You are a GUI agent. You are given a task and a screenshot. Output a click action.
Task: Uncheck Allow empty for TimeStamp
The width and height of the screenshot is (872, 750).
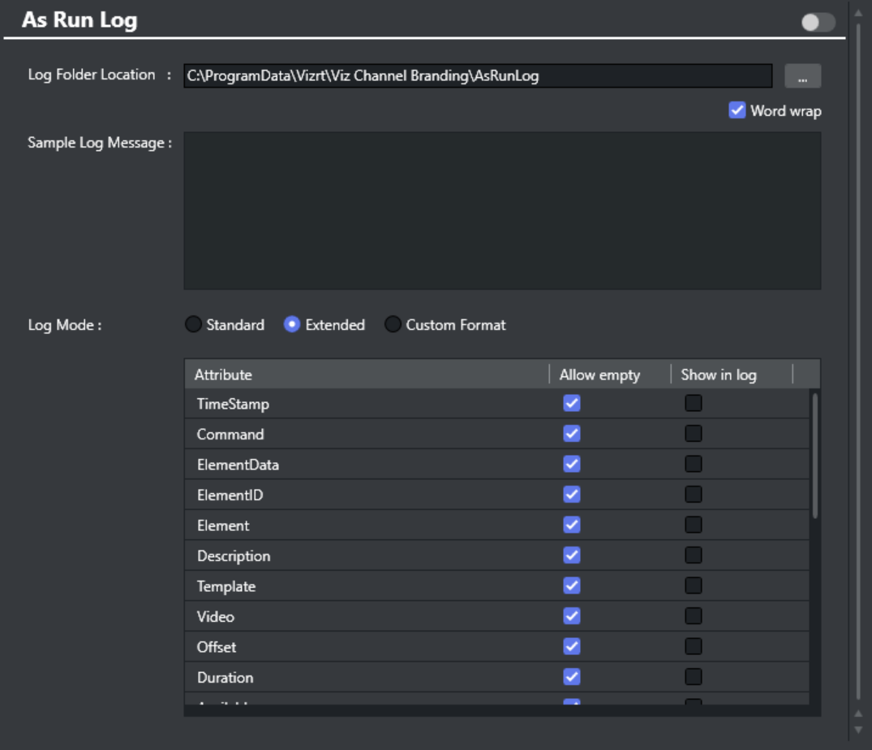pos(572,403)
